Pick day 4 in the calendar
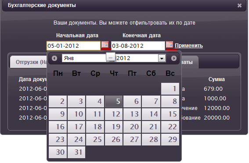 [x=95, y=101]
